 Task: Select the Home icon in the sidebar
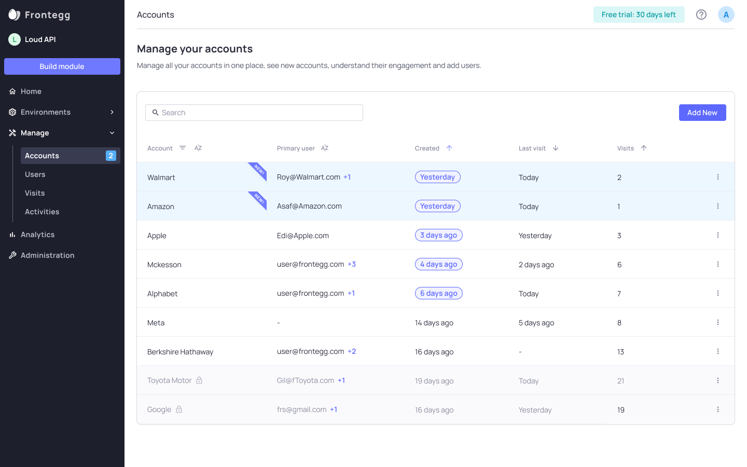12,91
